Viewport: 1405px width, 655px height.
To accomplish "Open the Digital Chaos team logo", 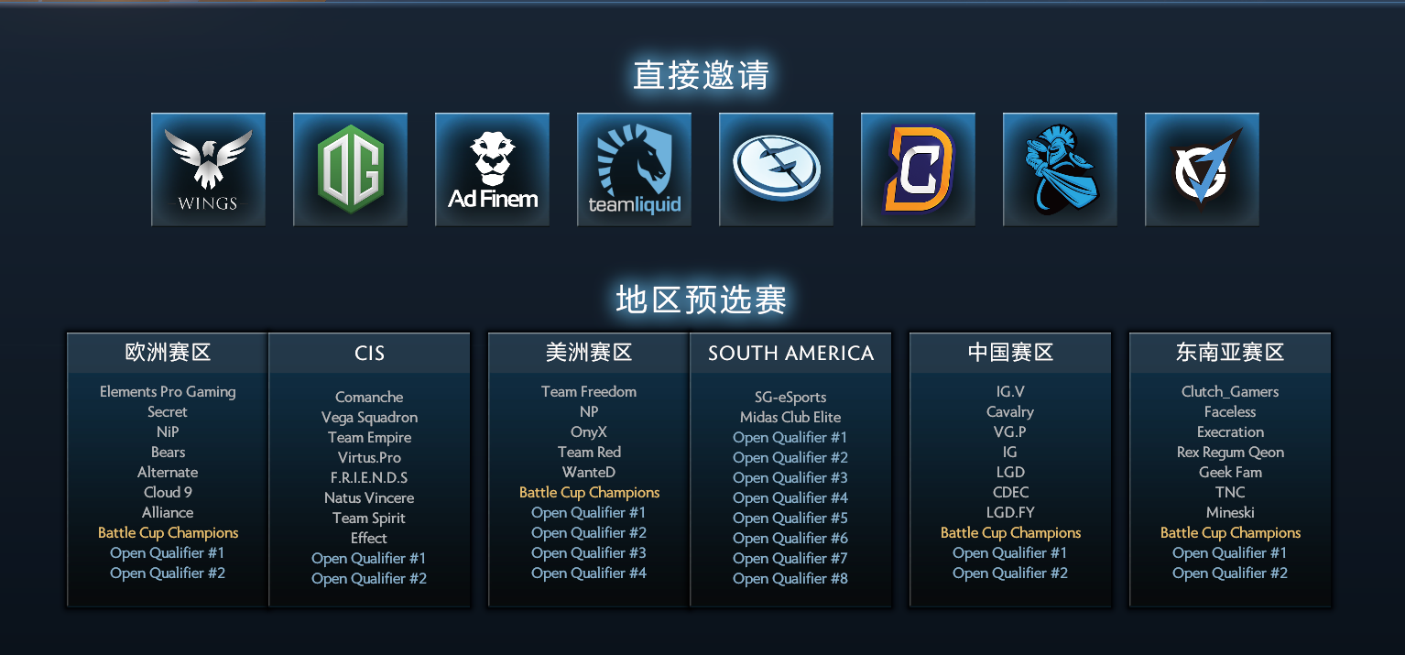I will click(x=918, y=169).
